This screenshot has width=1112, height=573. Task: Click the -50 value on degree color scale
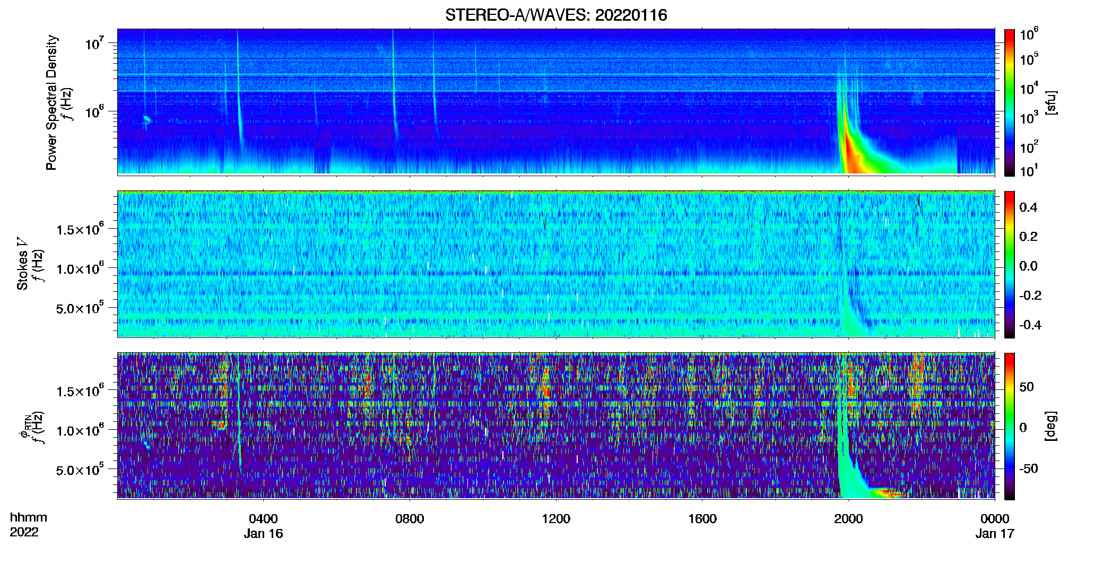point(1028,468)
